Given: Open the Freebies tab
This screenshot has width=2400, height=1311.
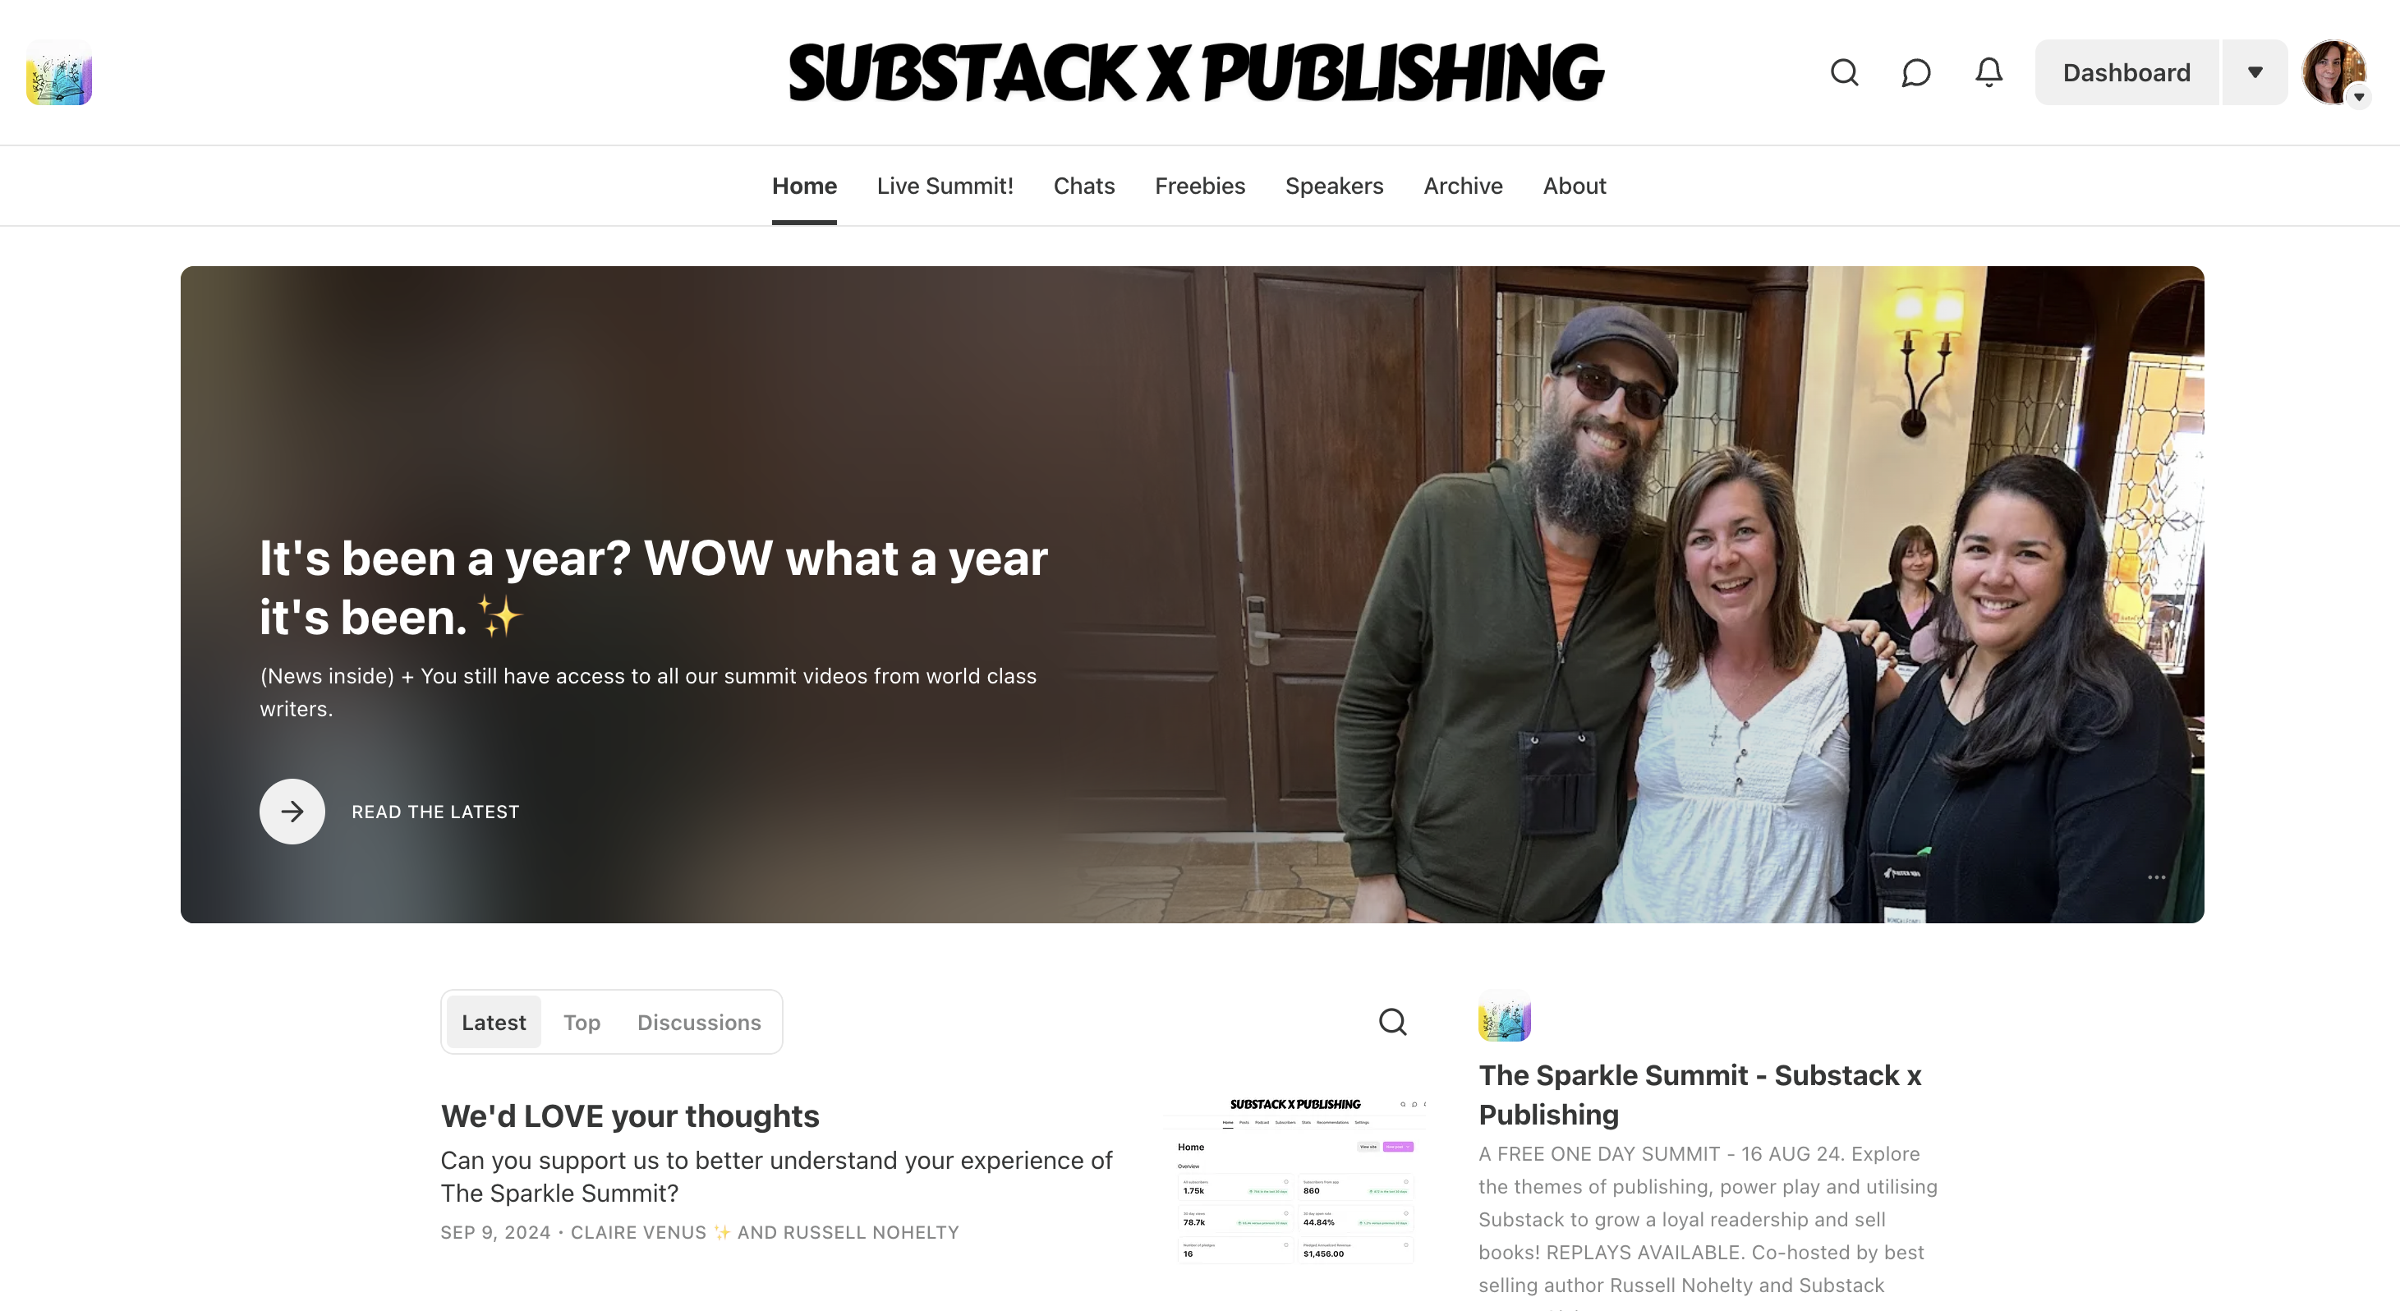Looking at the screenshot, I should [x=1199, y=186].
